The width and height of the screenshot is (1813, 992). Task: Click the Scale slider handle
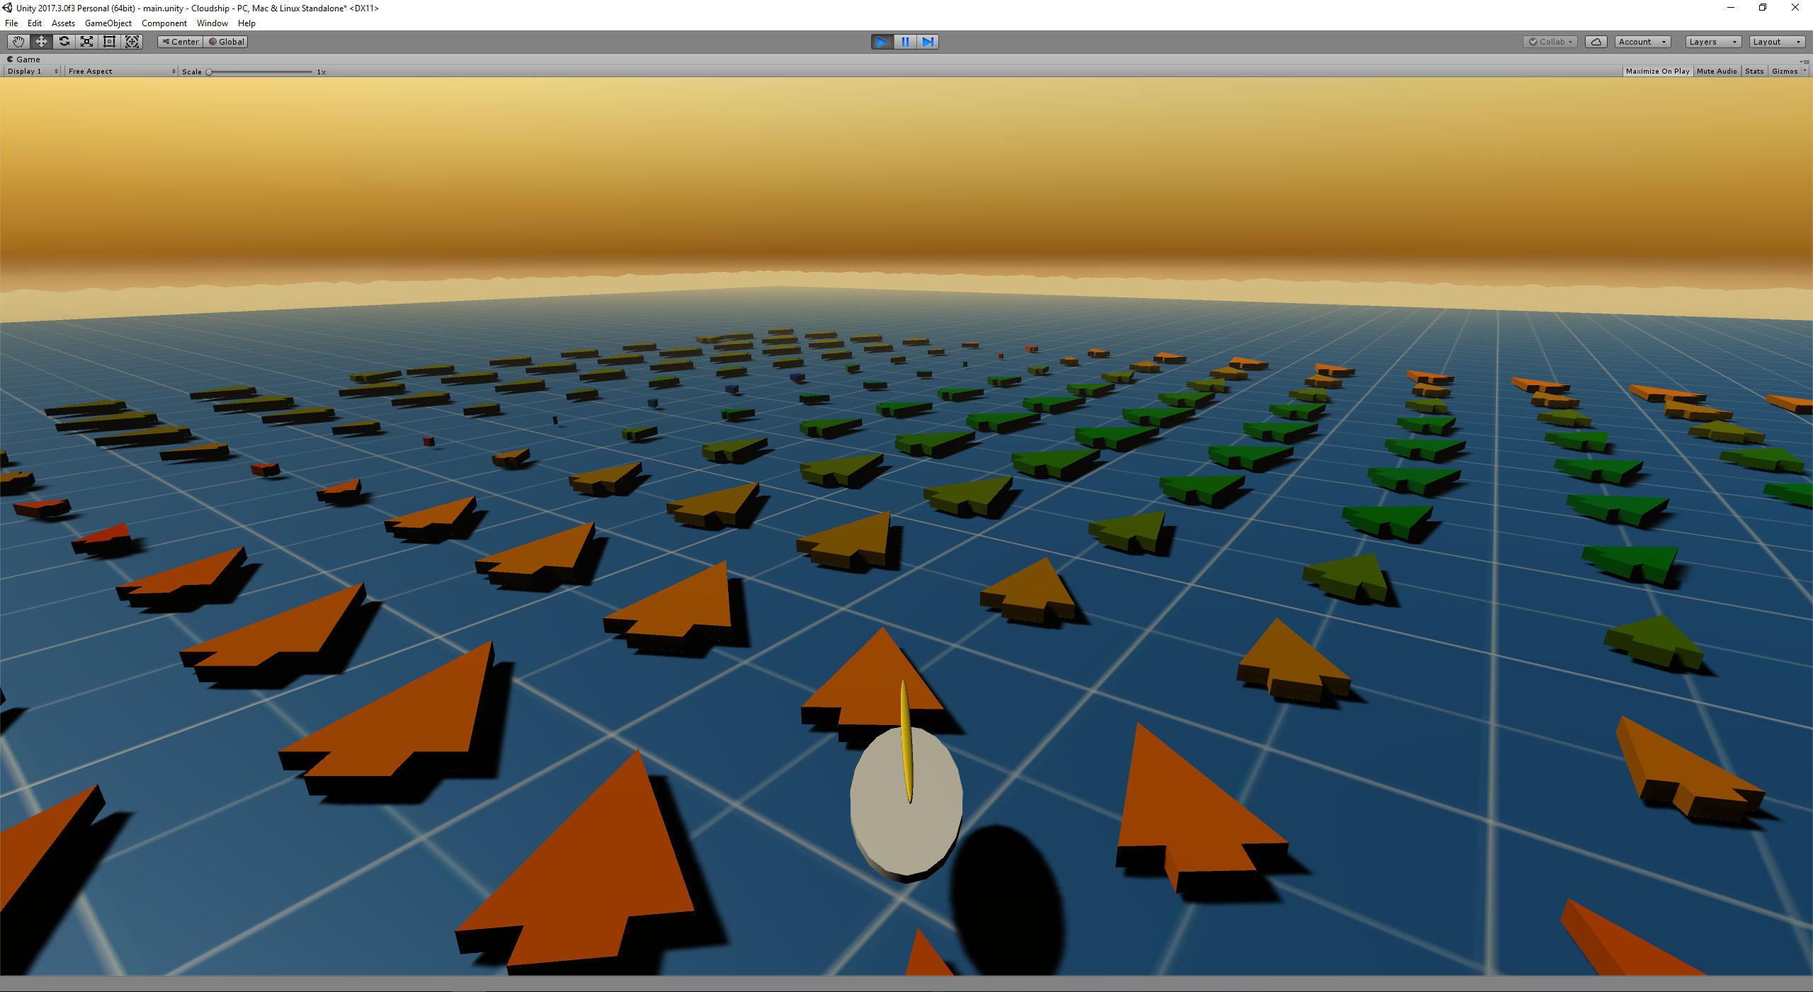coord(209,72)
